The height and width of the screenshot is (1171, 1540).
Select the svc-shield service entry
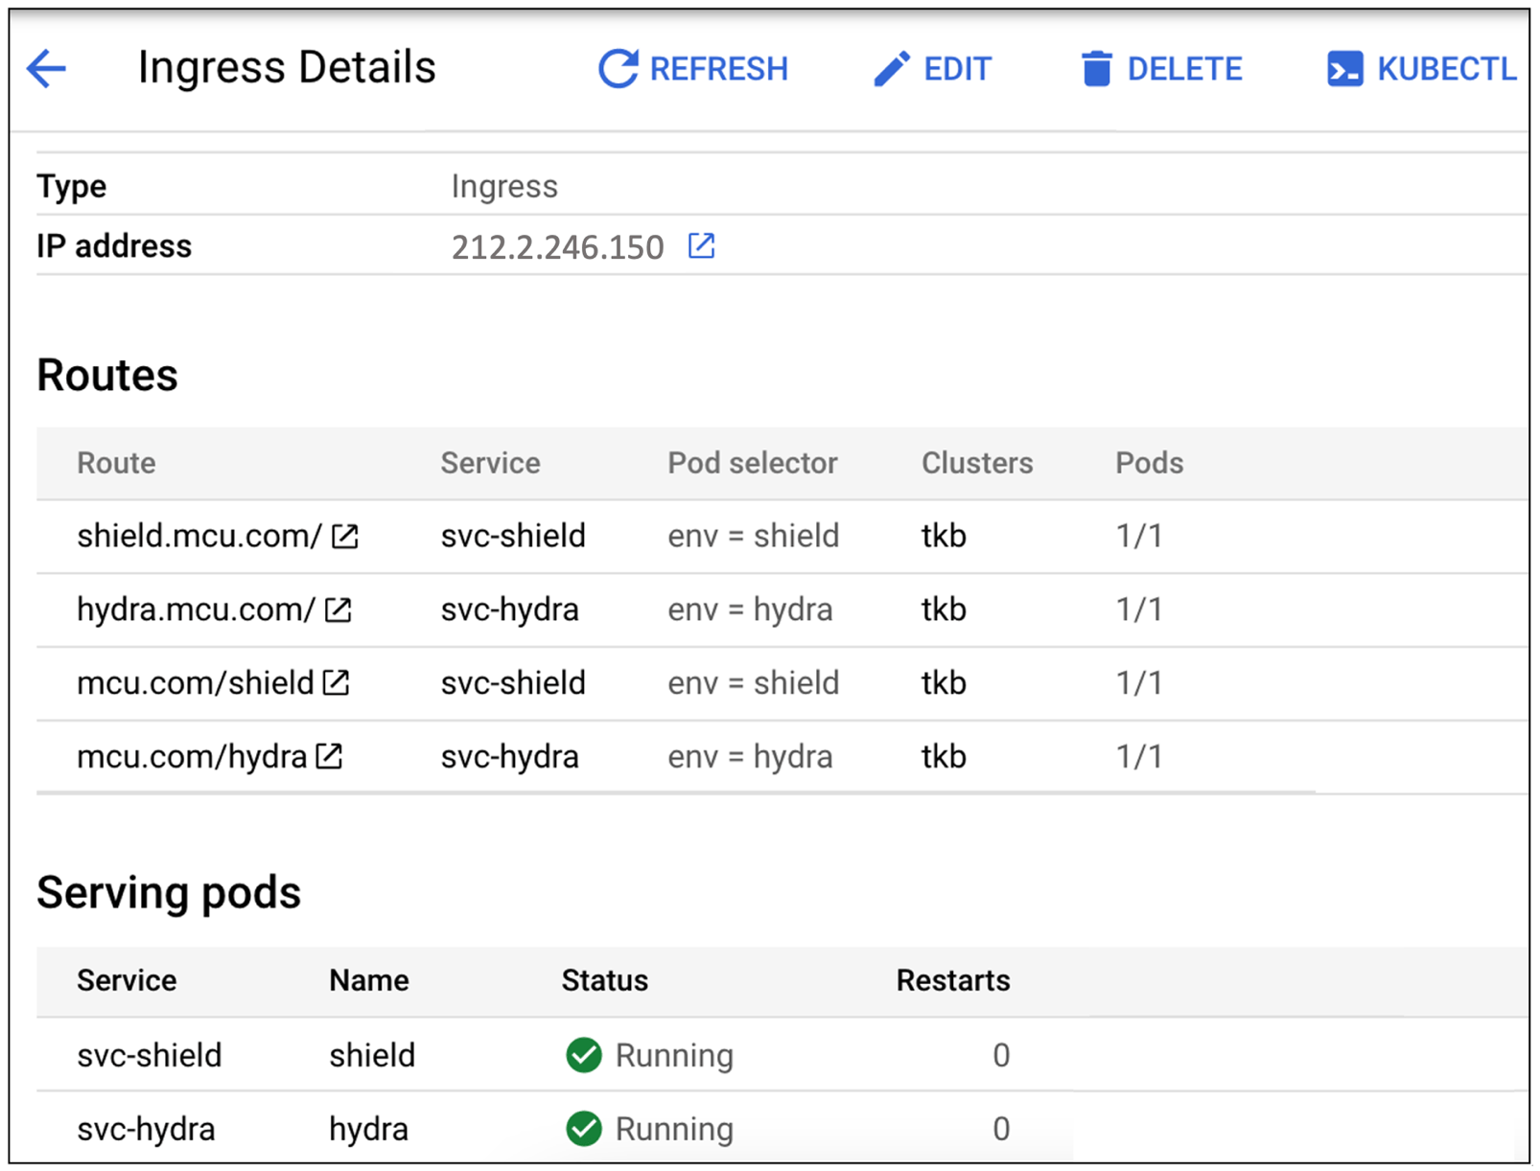(513, 535)
